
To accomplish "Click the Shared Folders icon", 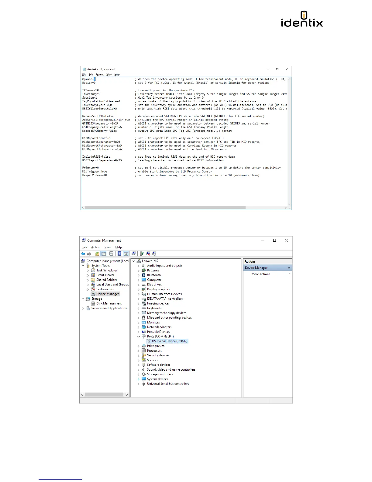I will [x=93, y=280].
